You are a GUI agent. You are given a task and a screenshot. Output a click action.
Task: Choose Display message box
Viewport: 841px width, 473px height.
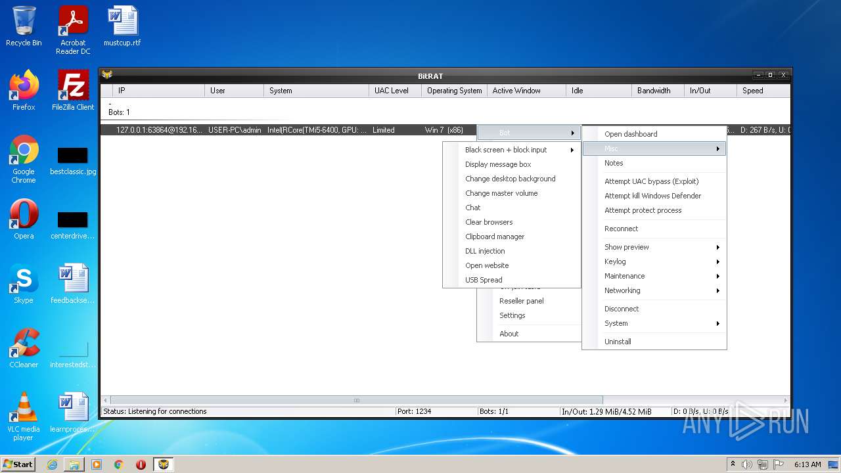point(512,164)
